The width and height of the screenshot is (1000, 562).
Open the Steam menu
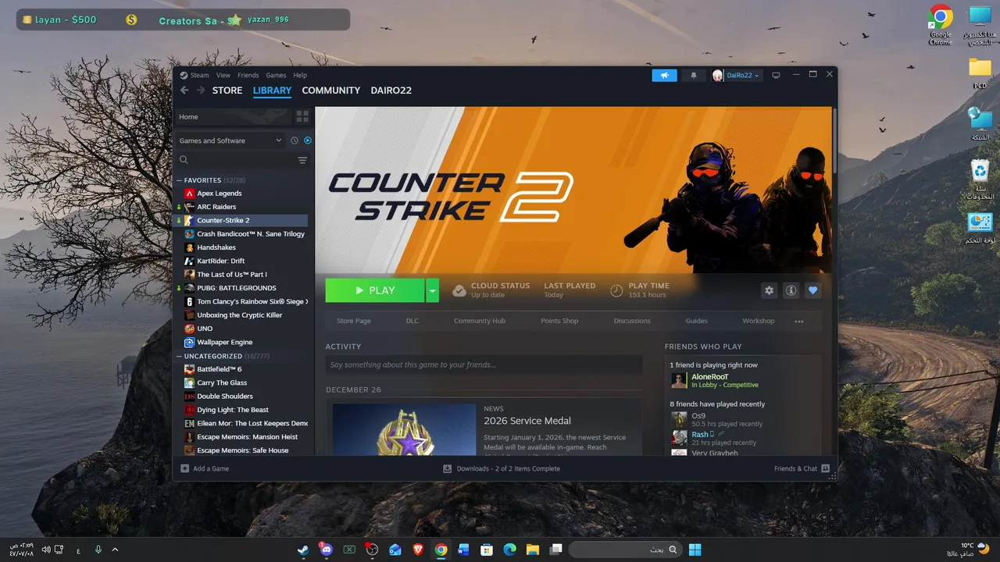[x=200, y=76]
